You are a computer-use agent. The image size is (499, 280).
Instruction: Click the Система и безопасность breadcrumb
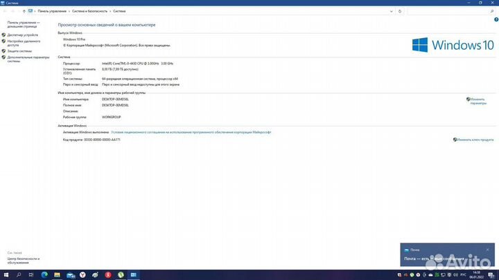click(89, 11)
